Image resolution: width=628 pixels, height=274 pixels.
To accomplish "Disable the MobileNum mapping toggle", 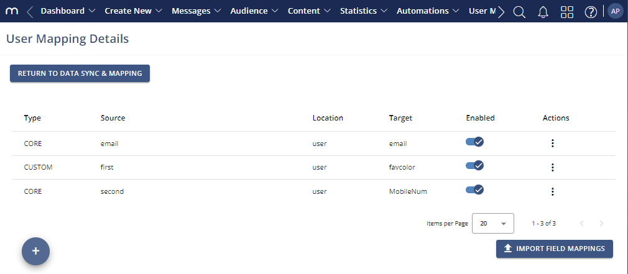I will (x=474, y=190).
